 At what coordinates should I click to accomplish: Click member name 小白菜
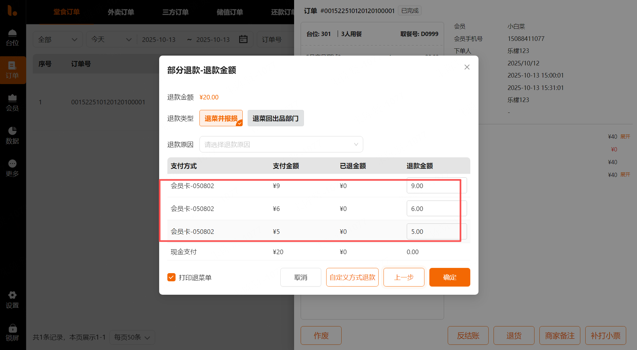516,26
